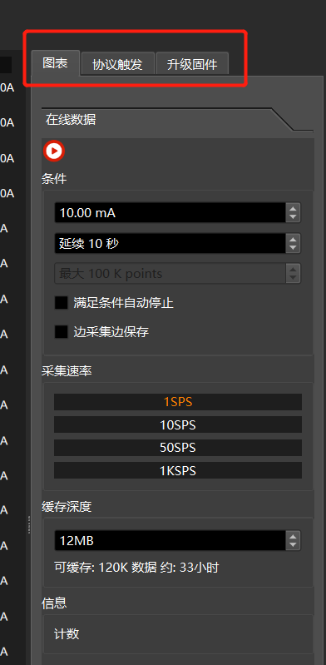The width and height of the screenshot is (326, 665).
Task: Select the 50SPS sampling rate
Action: 178,448
